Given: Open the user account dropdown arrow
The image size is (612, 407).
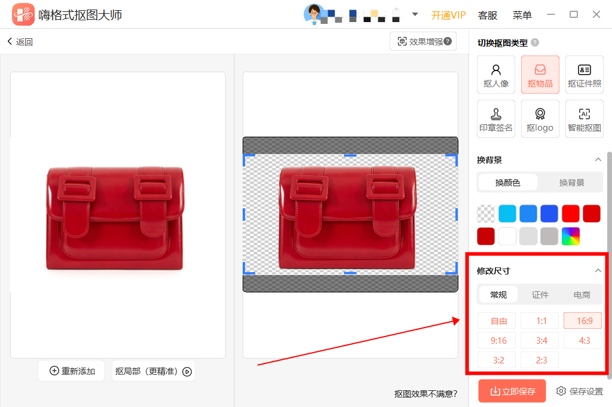Looking at the screenshot, I should click(x=415, y=14).
